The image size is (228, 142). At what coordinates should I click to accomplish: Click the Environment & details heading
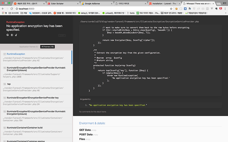pos(92,123)
